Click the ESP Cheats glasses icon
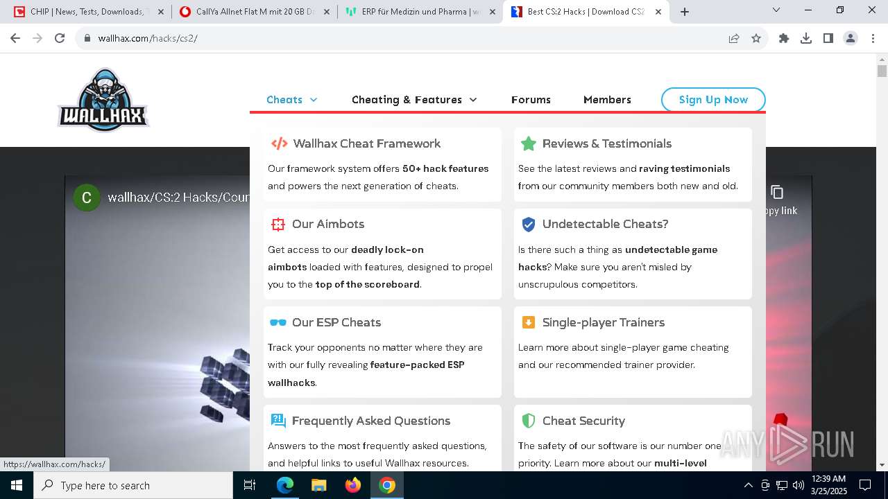Viewport: 888px width, 499px height. (x=278, y=322)
